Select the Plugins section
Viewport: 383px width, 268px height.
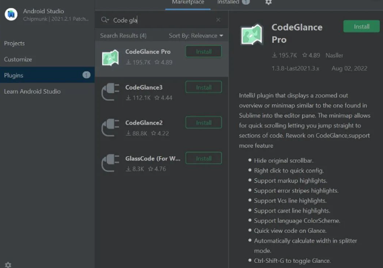click(x=47, y=75)
